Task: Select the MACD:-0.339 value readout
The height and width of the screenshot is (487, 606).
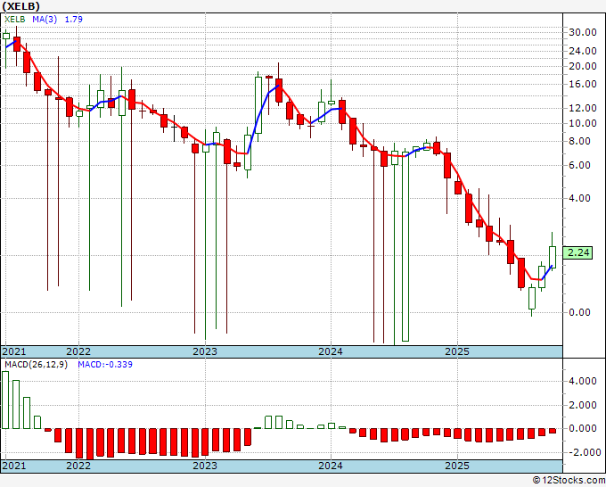Action: (105, 365)
